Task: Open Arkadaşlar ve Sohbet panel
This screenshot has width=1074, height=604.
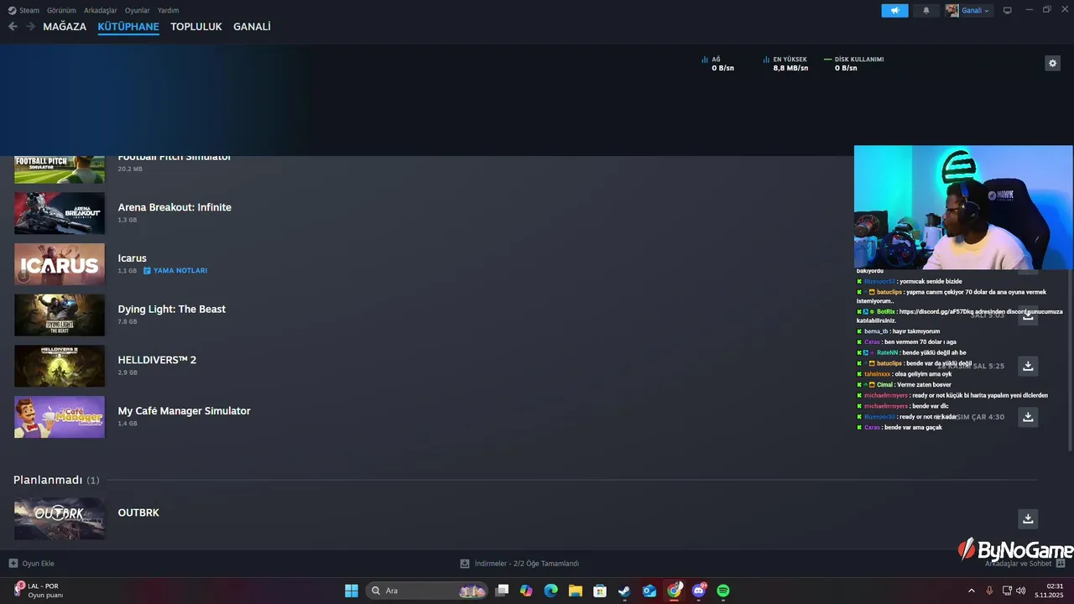Action: pyautogui.click(x=1024, y=564)
